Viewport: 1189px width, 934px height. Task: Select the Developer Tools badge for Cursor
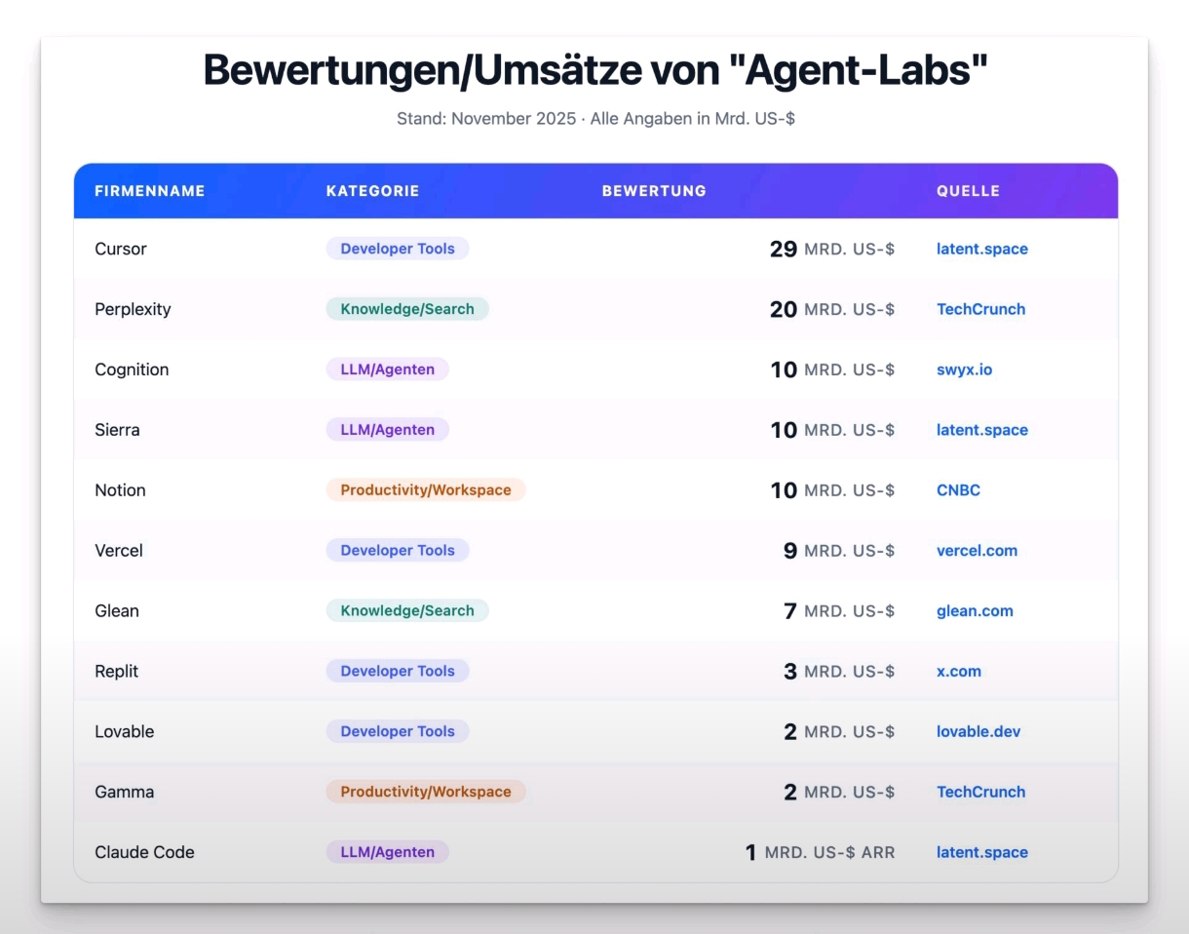coord(397,249)
